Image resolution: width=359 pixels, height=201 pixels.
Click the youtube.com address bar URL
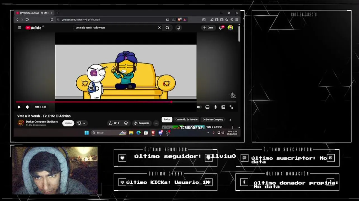click(81, 20)
